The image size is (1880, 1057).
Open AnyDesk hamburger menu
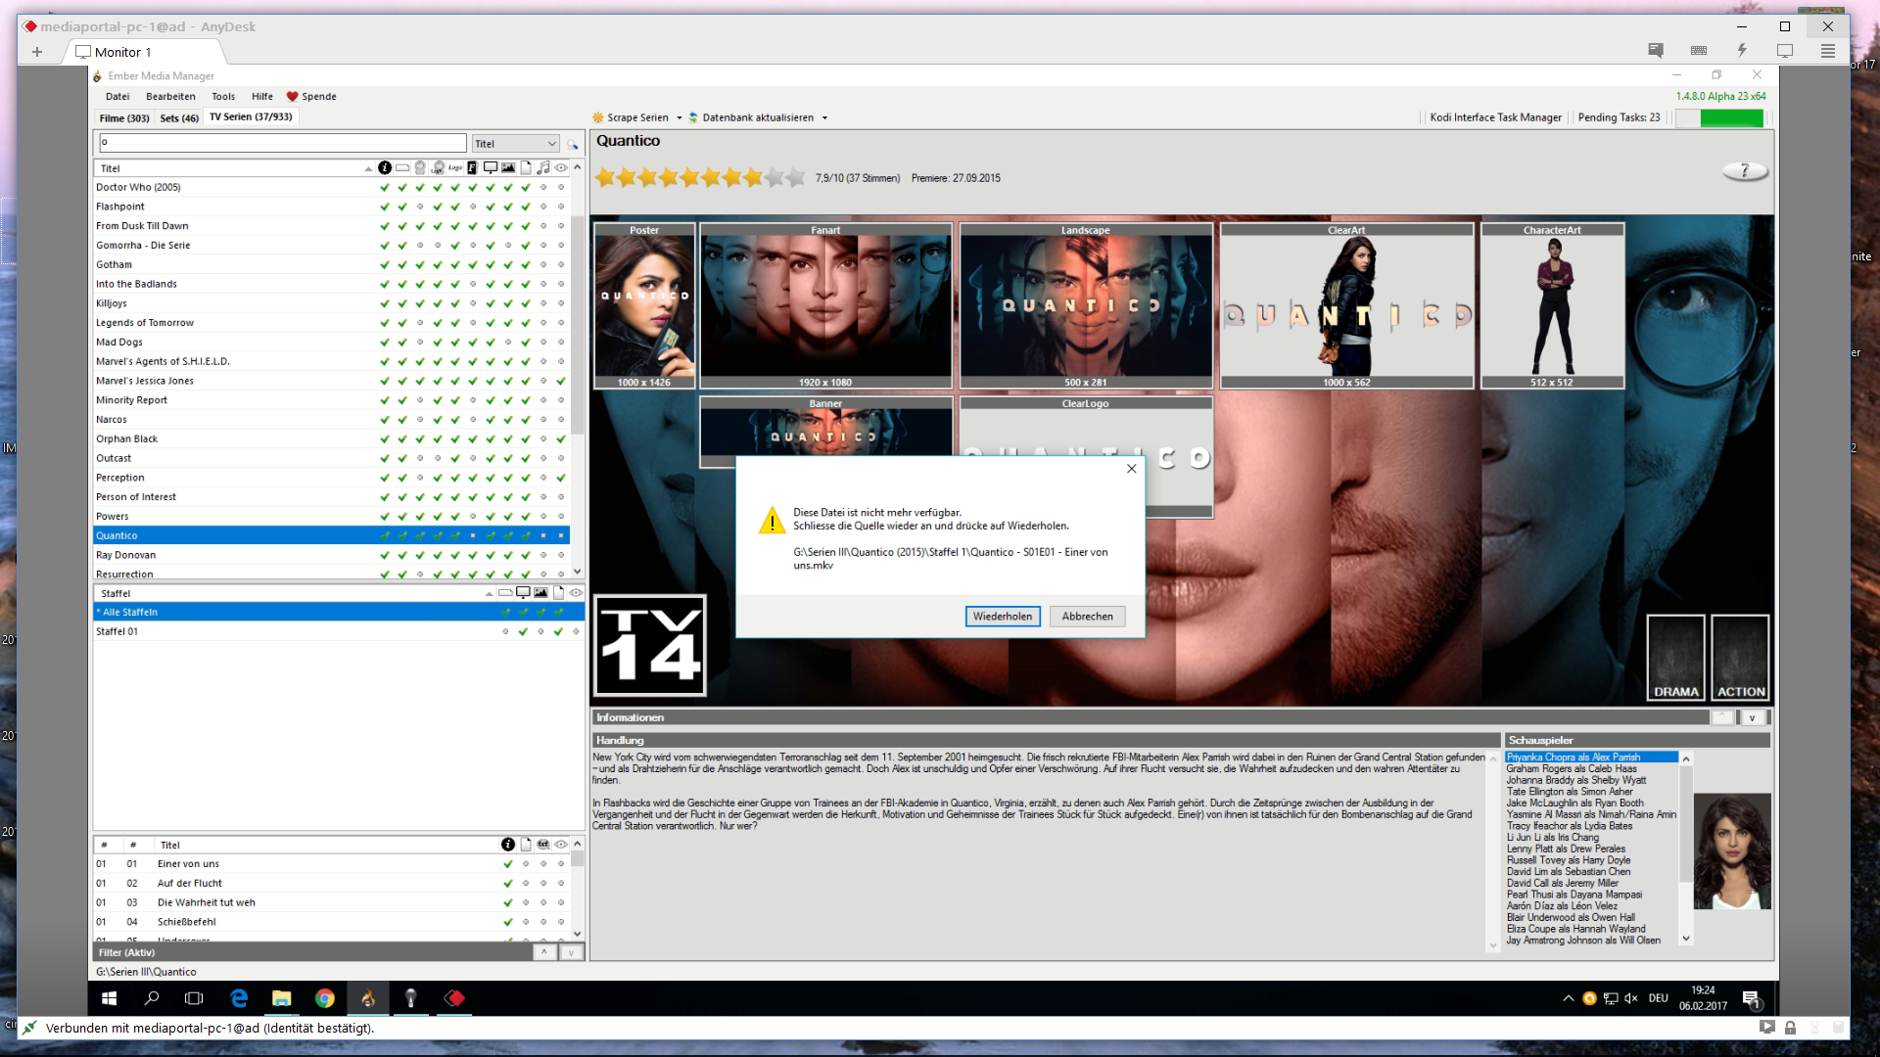1828,51
